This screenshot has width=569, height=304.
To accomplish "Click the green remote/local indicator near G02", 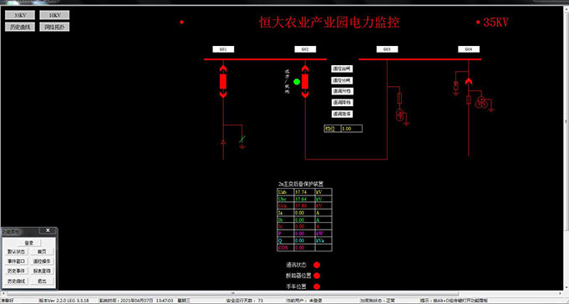I will coord(297,82).
